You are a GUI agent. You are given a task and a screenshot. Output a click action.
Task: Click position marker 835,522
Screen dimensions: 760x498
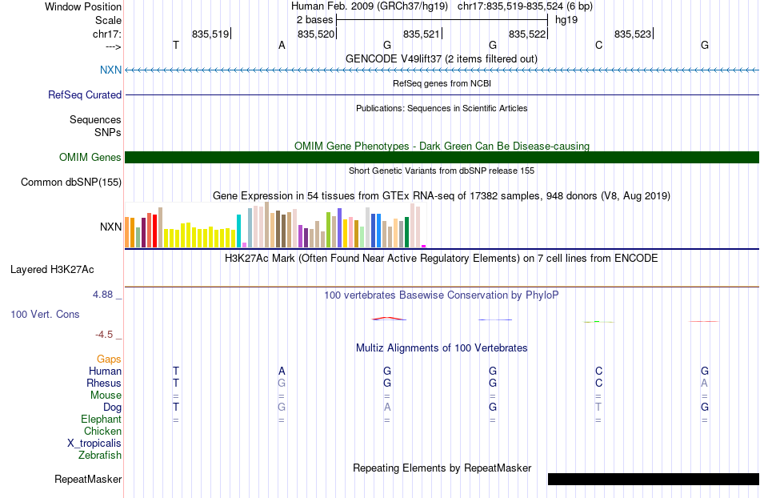pyautogui.click(x=527, y=34)
